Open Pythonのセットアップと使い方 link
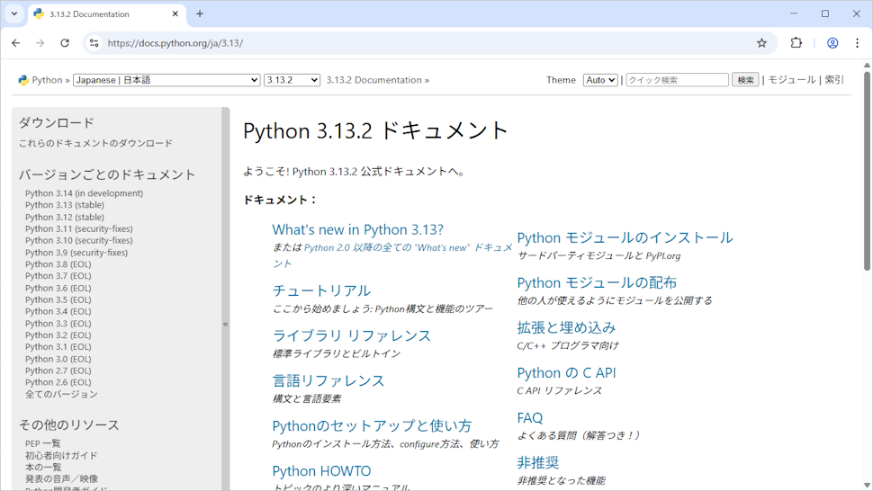 [x=372, y=426]
